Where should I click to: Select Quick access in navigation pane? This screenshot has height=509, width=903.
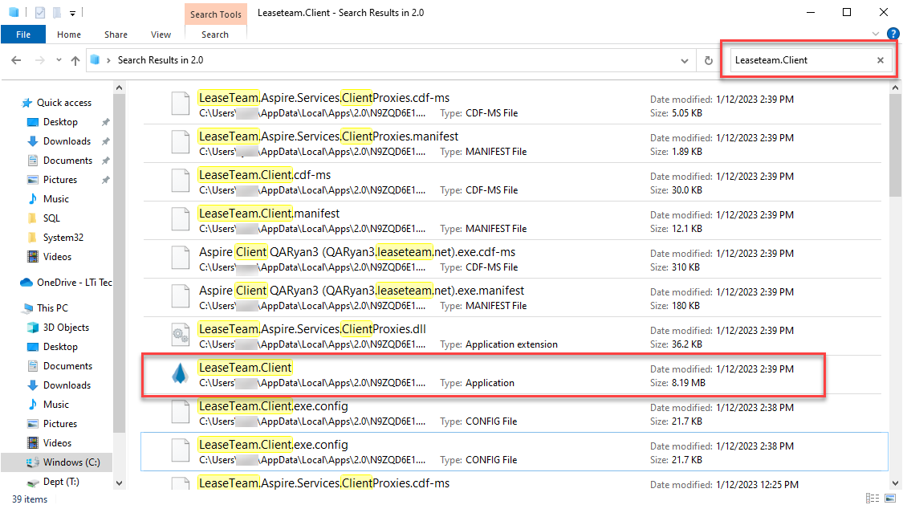point(64,103)
